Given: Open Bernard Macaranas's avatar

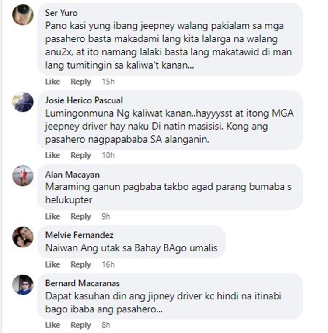Looking at the screenshot, I should click(23, 285).
